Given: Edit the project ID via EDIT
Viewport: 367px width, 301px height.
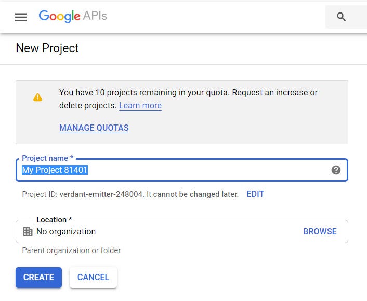Looking at the screenshot, I should tap(255, 194).
